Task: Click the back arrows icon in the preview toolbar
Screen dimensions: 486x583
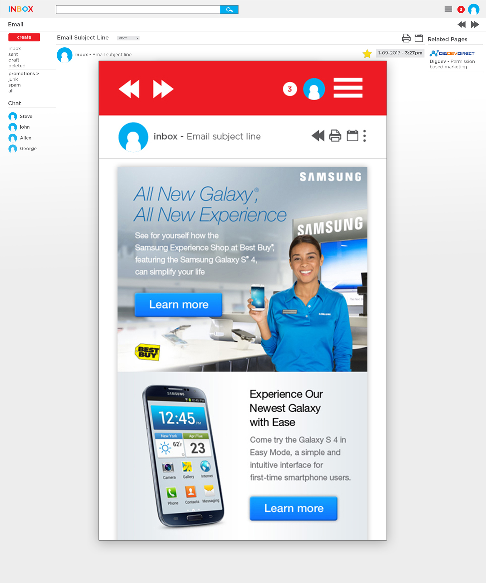Action: 318,136
